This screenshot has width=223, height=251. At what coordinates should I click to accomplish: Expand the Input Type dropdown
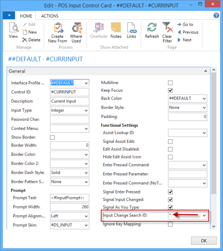pos(86,110)
